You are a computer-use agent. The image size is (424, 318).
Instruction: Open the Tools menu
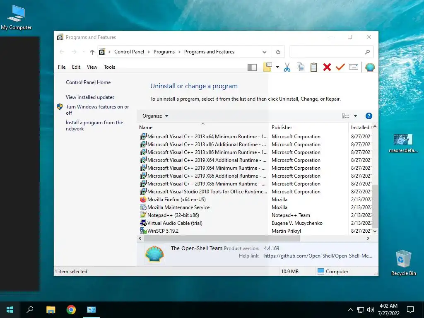click(x=109, y=67)
